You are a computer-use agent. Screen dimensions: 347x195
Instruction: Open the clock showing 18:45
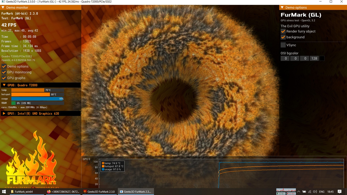[x=330, y=191]
